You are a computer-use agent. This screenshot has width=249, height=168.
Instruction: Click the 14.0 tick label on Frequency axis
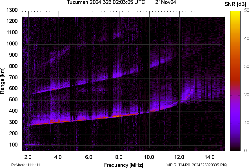(210, 157)
